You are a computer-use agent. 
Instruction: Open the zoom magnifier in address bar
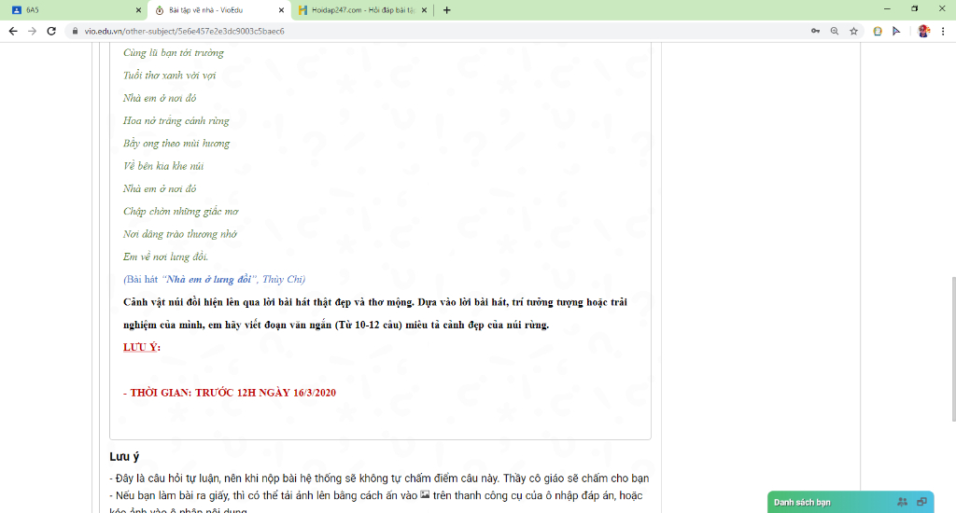click(834, 31)
